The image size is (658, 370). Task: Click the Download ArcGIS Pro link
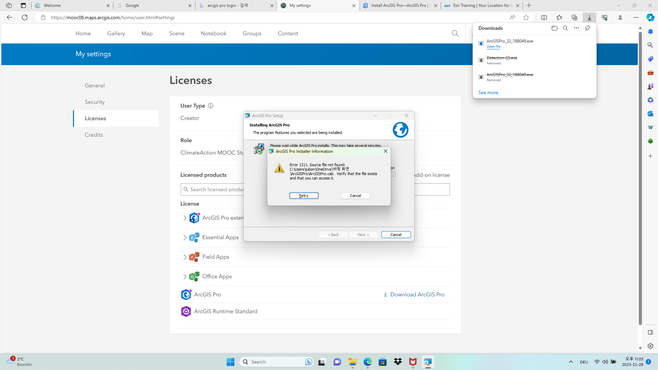coord(417,294)
